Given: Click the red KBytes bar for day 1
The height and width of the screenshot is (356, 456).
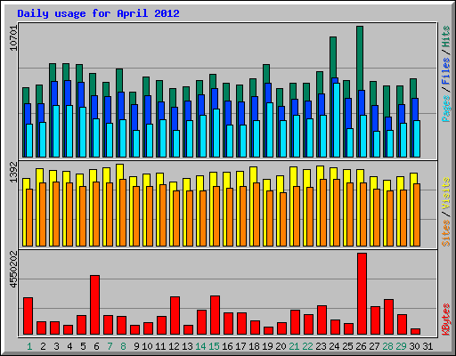Looking at the screenshot, I should (28, 316).
